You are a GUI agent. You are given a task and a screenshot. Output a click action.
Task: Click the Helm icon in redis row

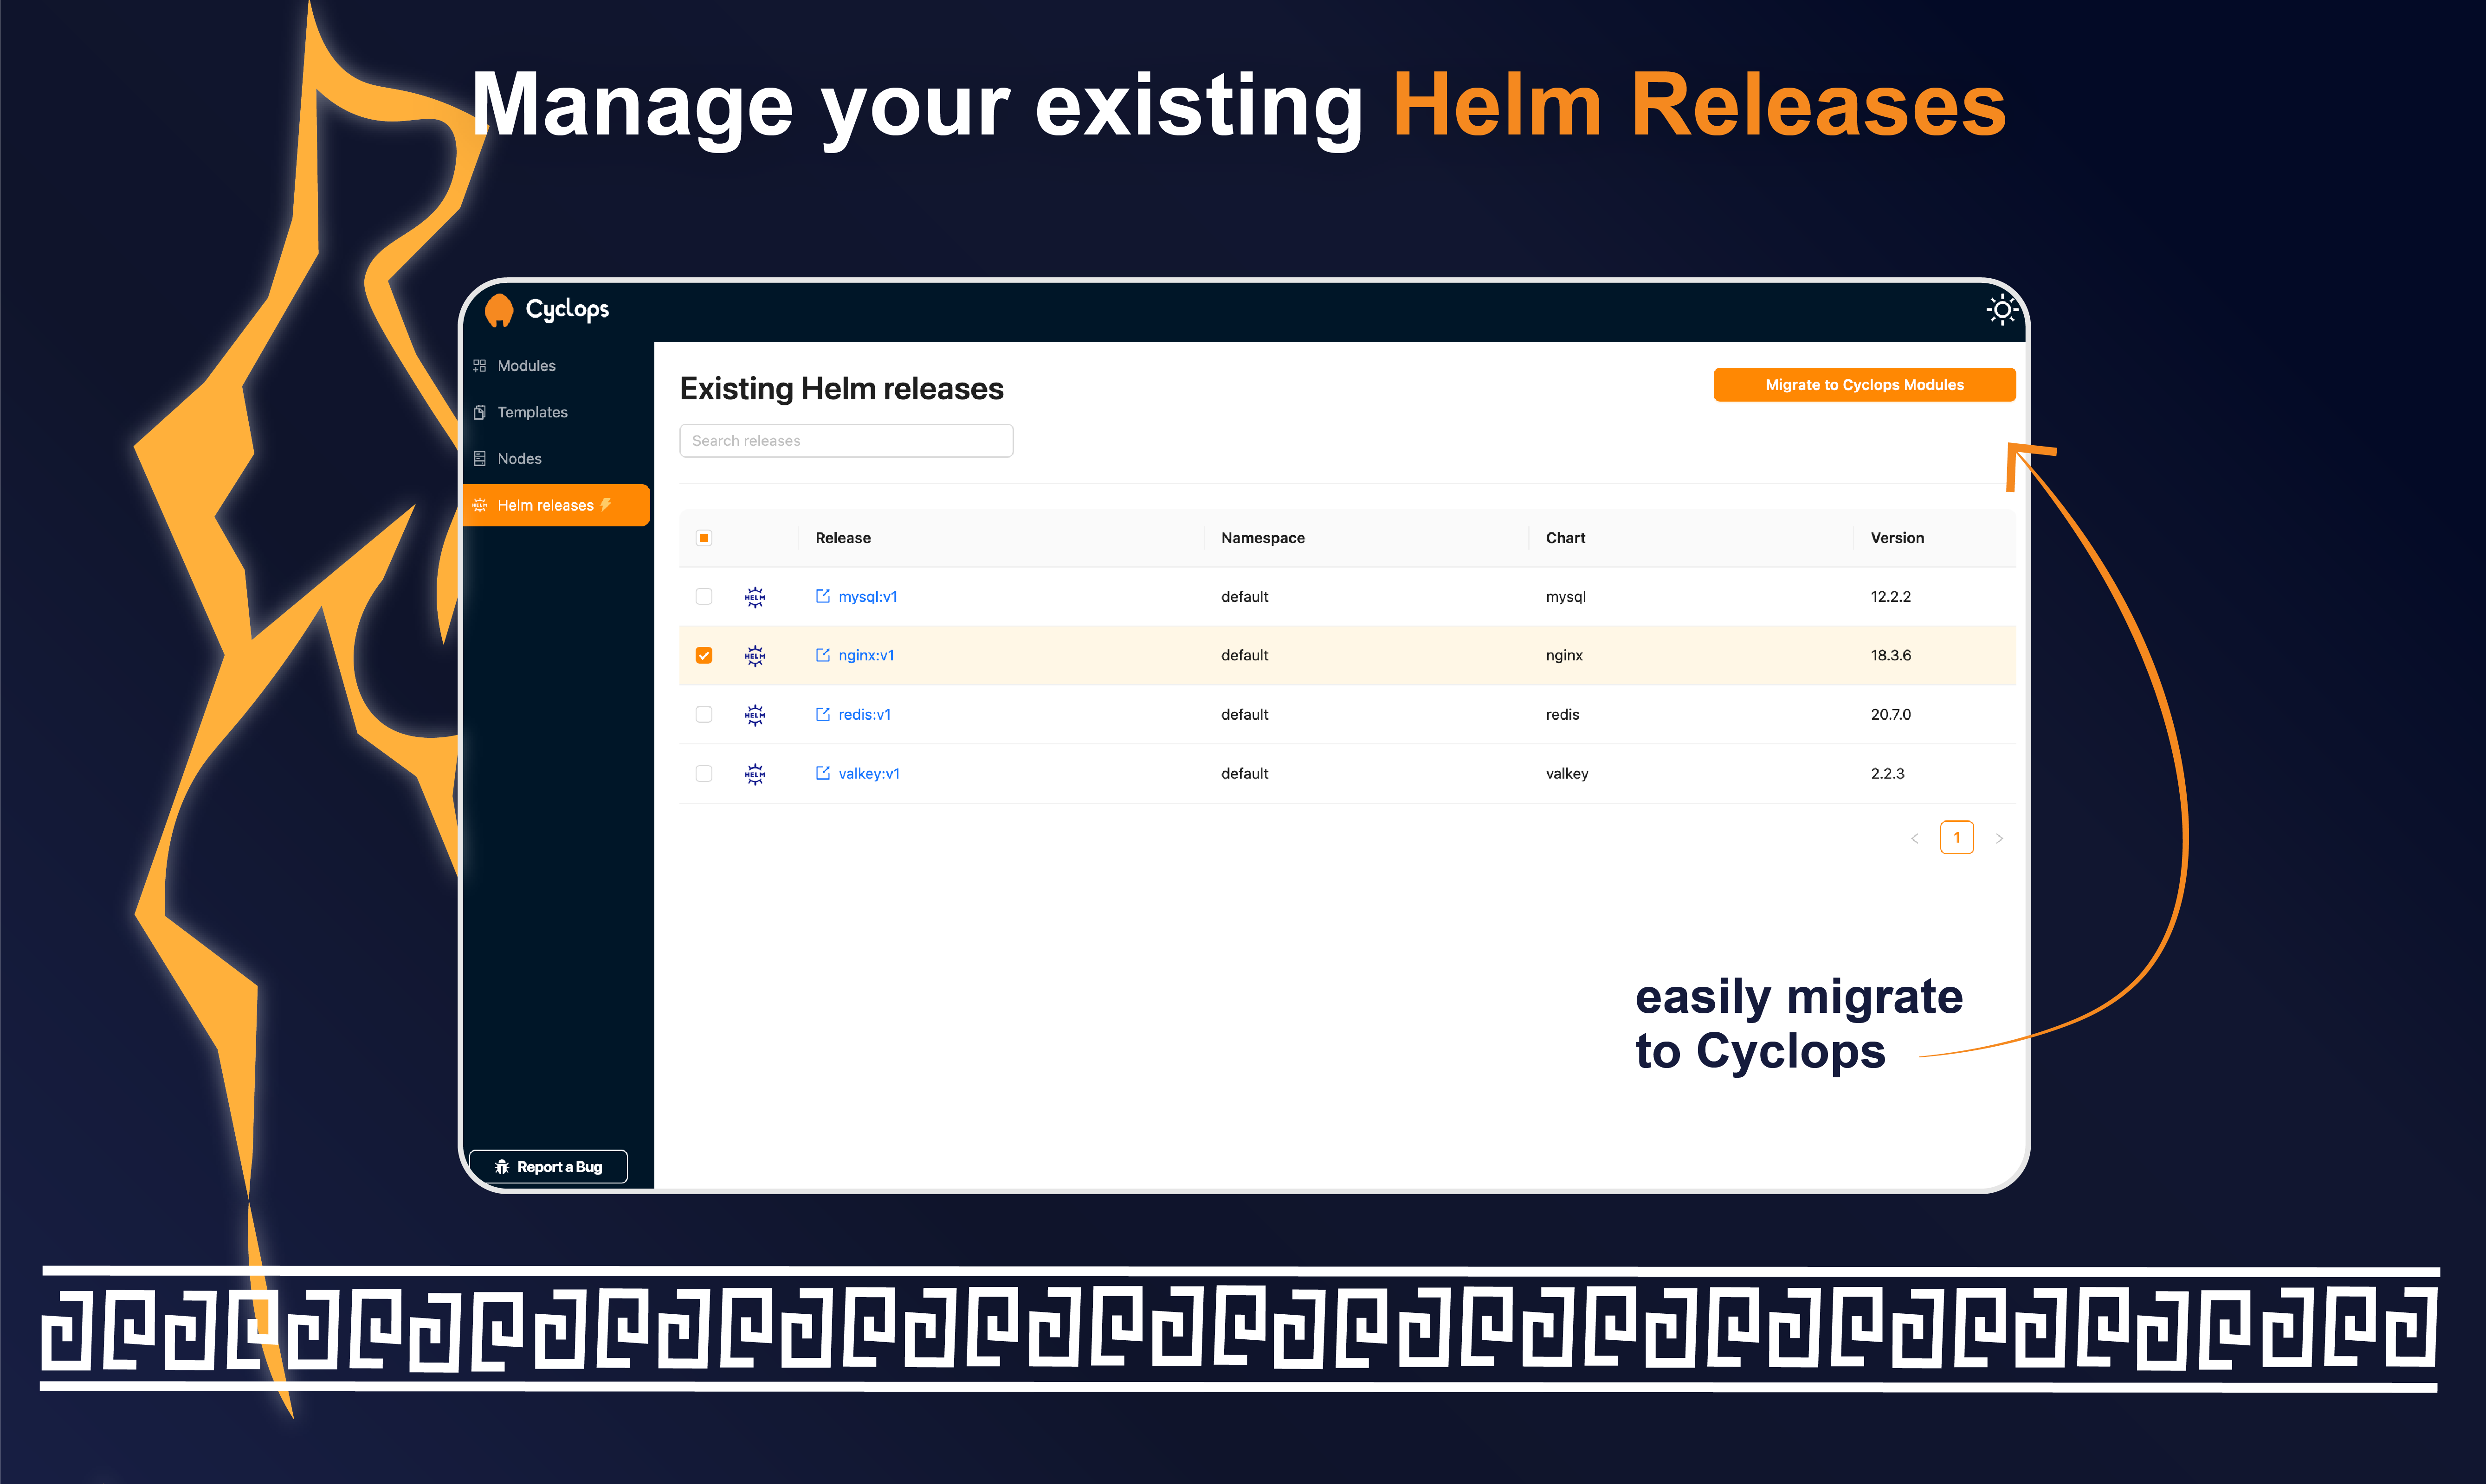(755, 715)
